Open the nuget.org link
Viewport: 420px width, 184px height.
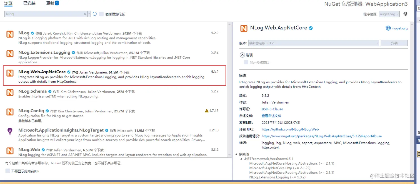(400, 28)
